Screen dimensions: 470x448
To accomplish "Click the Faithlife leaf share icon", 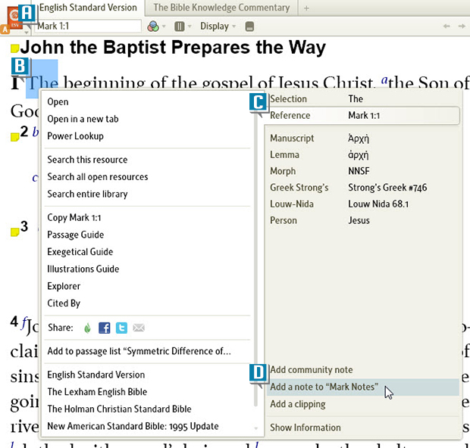I will pos(87,328).
